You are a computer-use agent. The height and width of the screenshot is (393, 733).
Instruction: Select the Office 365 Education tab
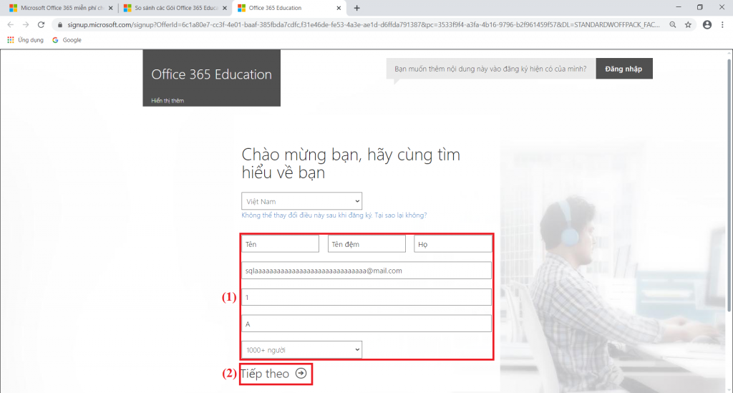tap(289, 8)
